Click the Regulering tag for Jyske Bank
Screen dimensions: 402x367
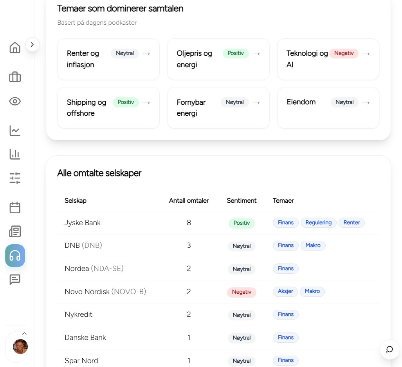tap(318, 223)
